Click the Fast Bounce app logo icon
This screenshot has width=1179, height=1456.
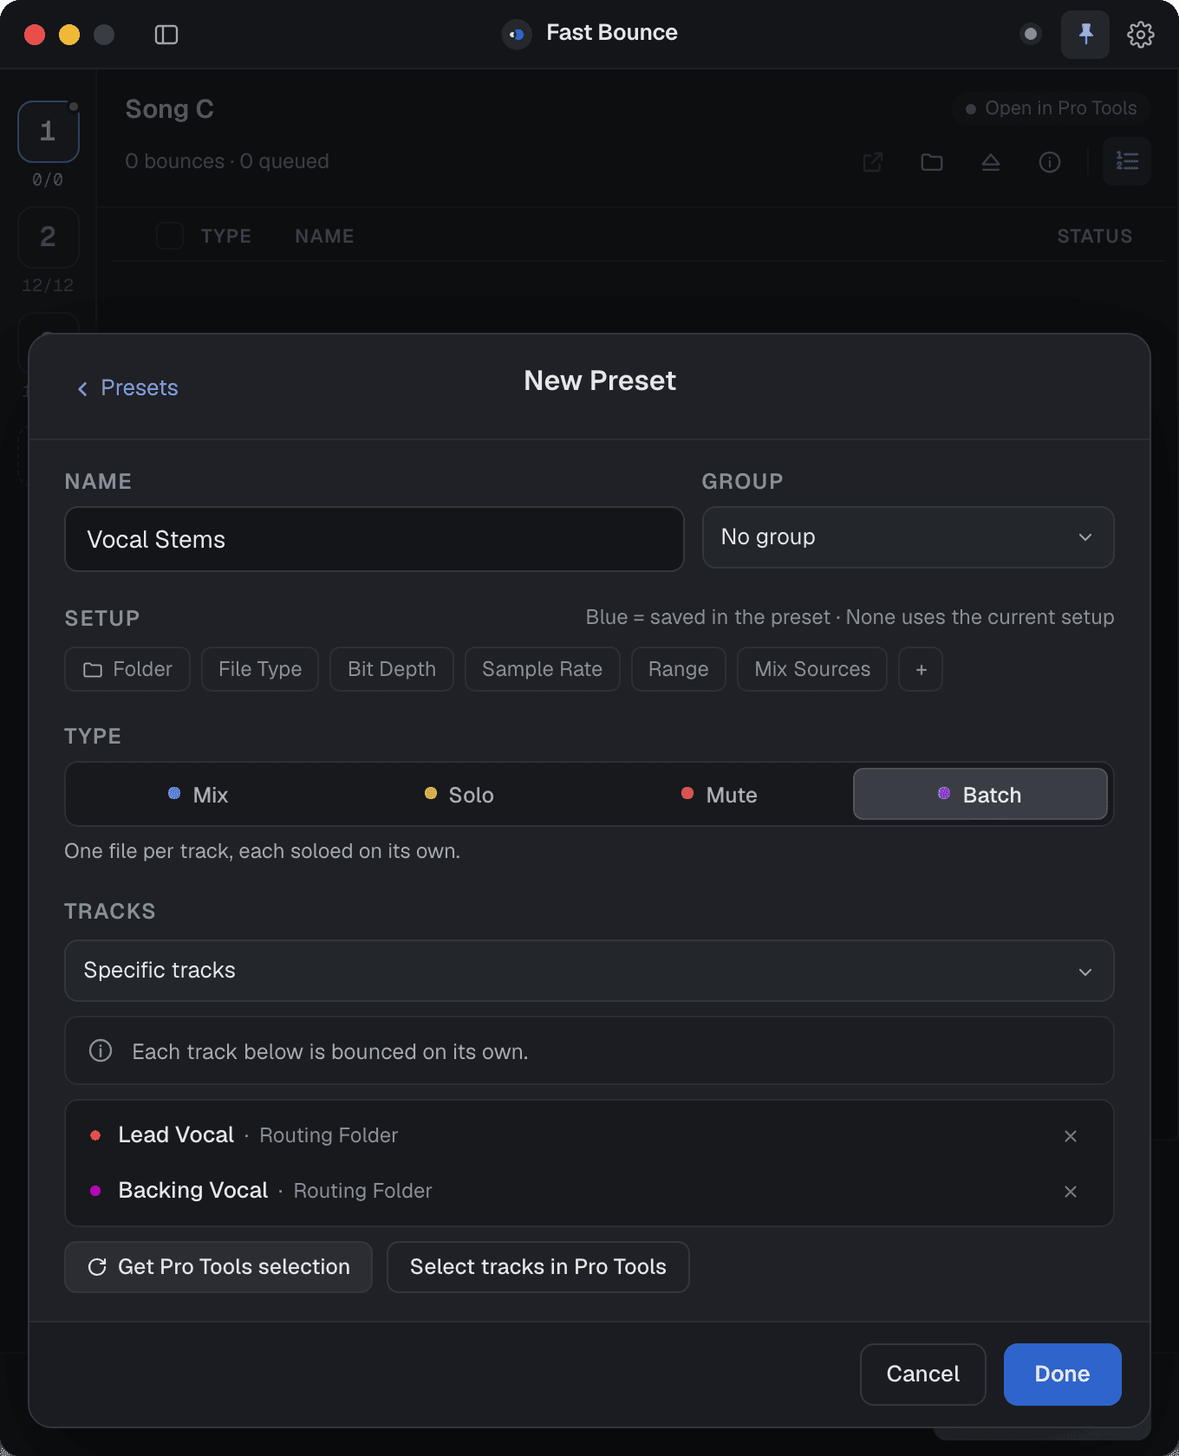(517, 35)
